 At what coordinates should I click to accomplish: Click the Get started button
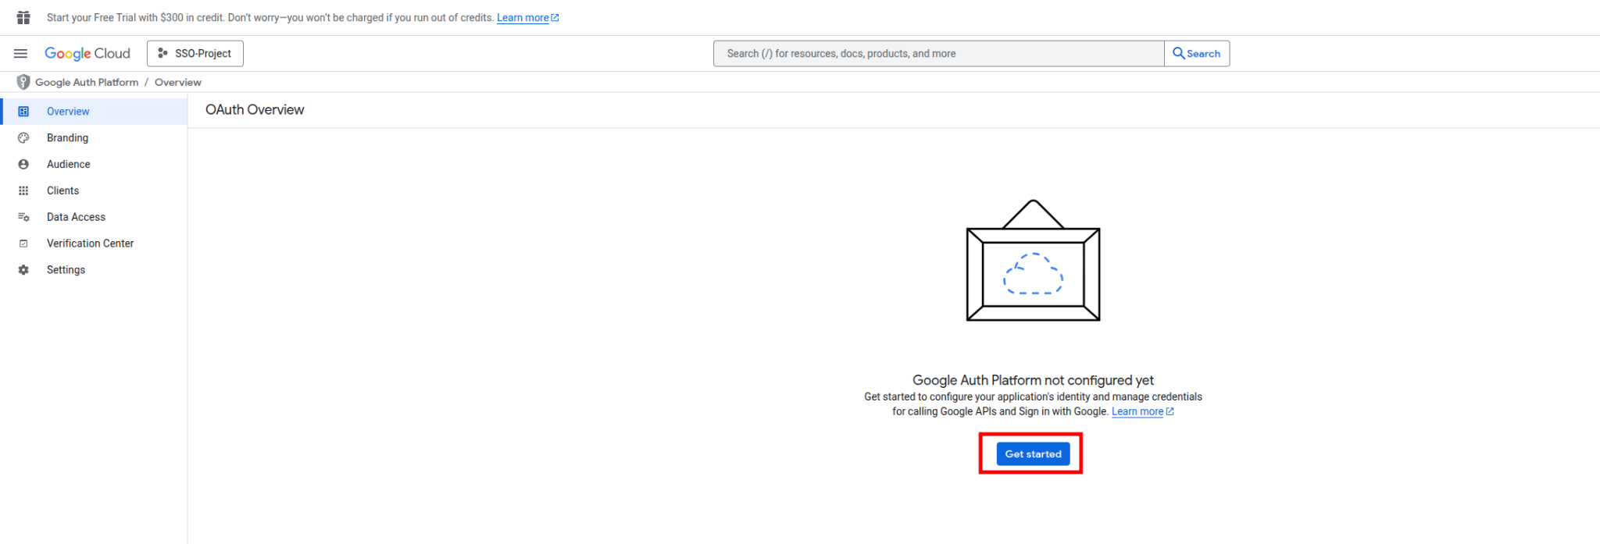coord(1033,454)
